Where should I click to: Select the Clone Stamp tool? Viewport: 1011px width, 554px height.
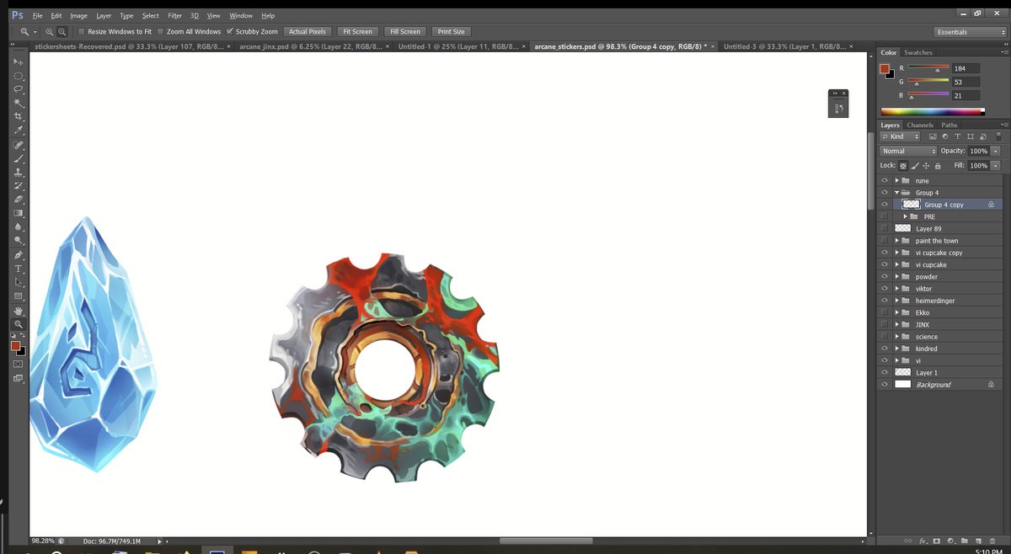pos(18,172)
